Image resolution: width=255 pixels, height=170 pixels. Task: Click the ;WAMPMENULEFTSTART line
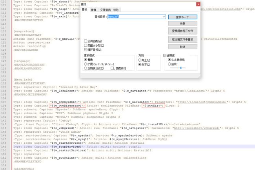pyautogui.click(x=29, y=84)
